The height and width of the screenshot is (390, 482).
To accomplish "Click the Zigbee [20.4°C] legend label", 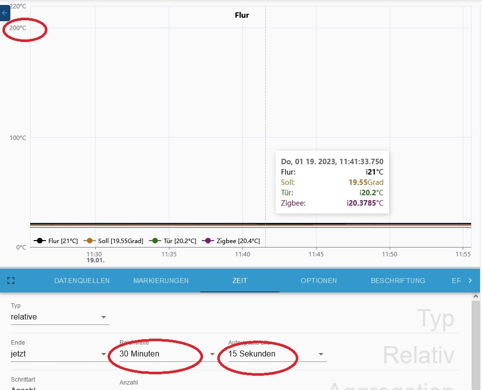I will (238, 241).
